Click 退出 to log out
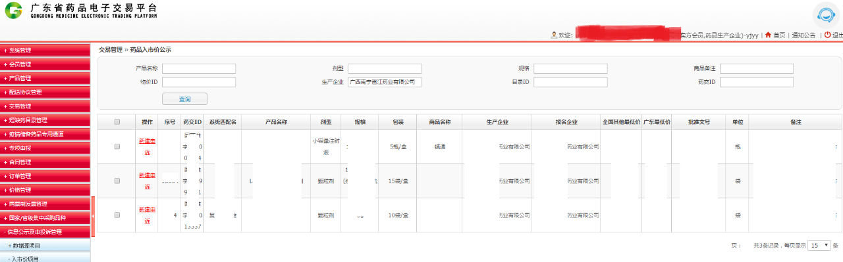Viewport: 843px width, 262px height. point(838,35)
